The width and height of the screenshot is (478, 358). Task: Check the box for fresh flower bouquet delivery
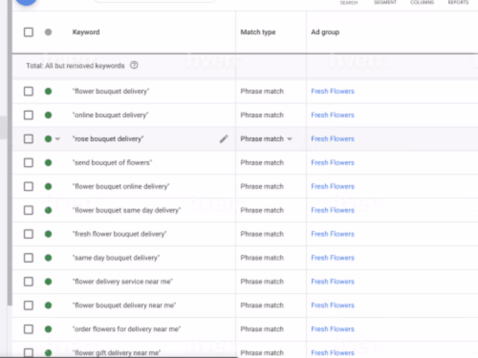[29, 234]
